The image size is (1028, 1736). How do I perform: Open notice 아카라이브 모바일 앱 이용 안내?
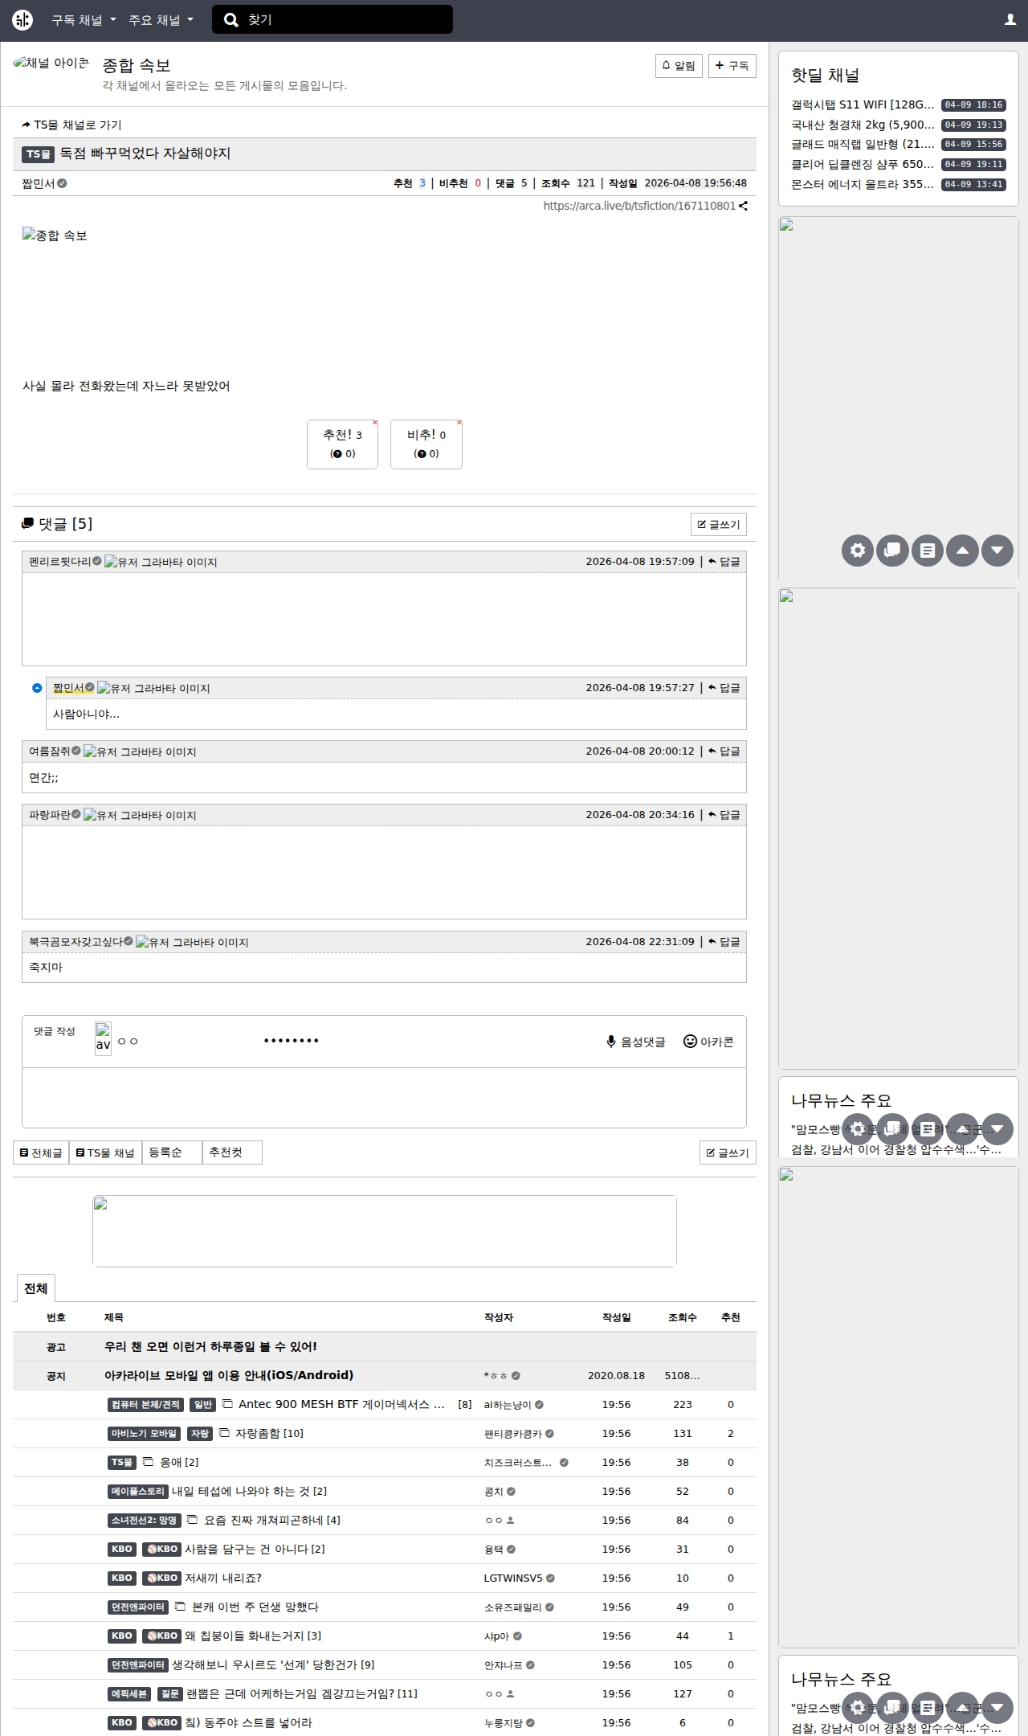[x=229, y=1375]
